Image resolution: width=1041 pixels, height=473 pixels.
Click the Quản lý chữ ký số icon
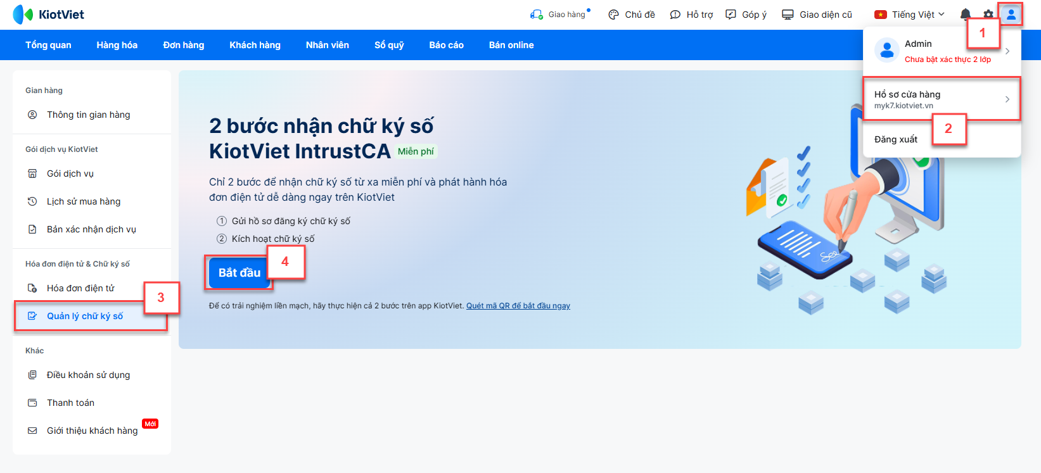tap(32, 316)
